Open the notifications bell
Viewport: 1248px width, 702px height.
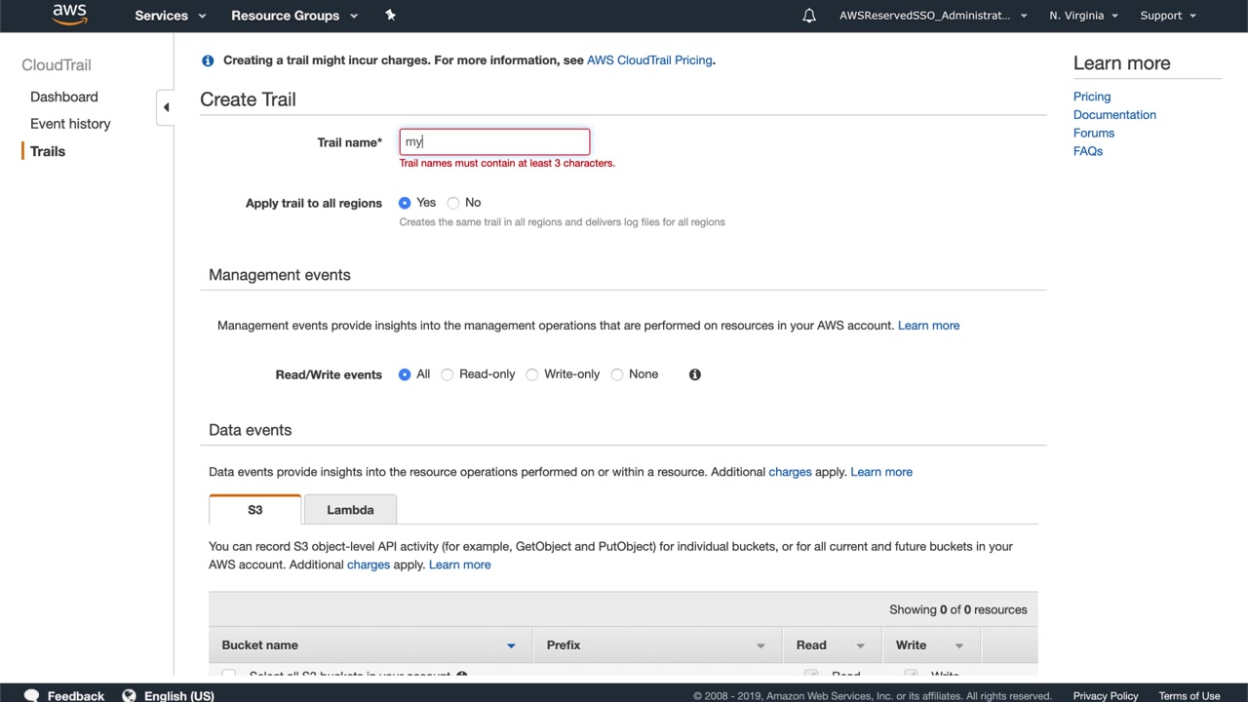[809, 16]
